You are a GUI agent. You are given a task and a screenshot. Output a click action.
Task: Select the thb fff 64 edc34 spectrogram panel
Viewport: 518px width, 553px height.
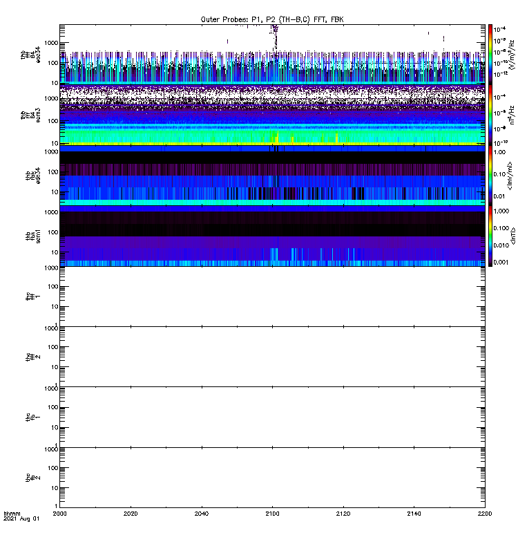tap(272, 55)
